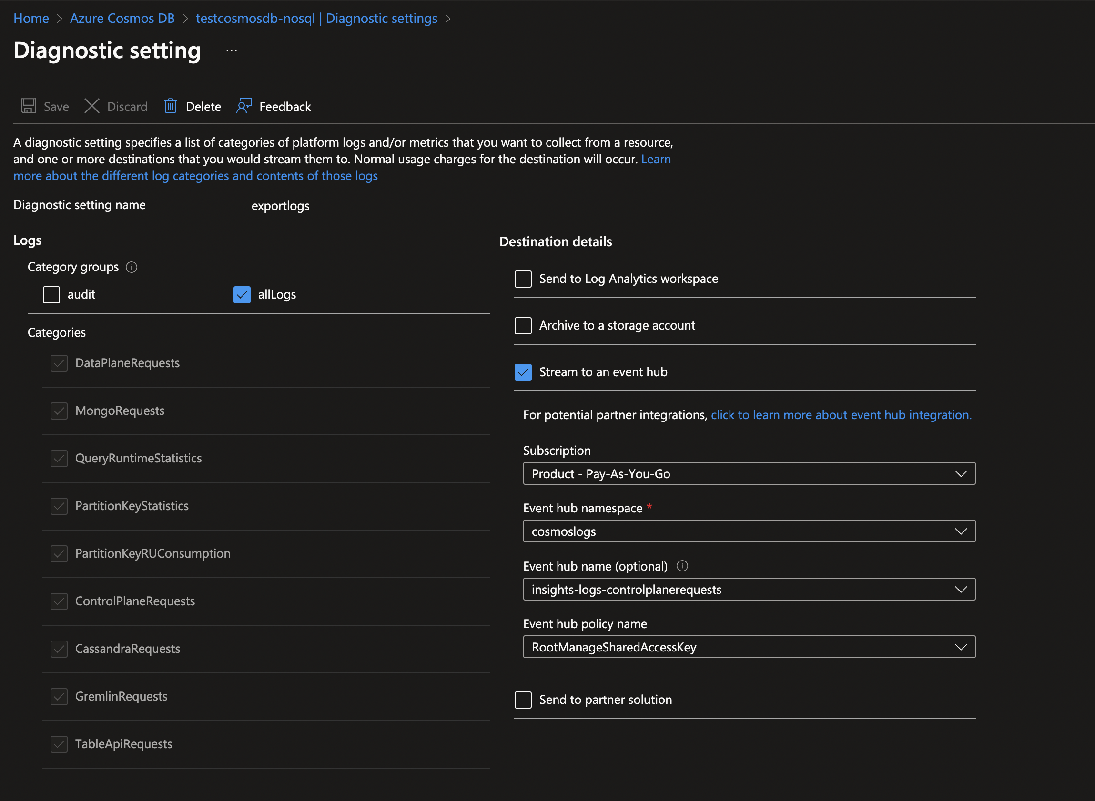Viewport: 1095px width, 801px height.
Task: Click the Save icon
Action: click(28, 106)
